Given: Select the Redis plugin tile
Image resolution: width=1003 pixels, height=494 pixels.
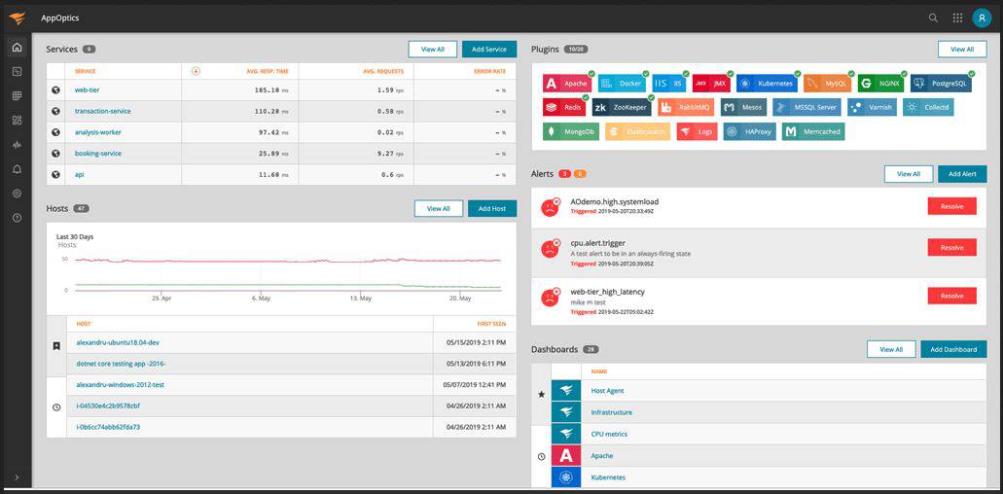Looking at the screenshot, I should 564,107.
